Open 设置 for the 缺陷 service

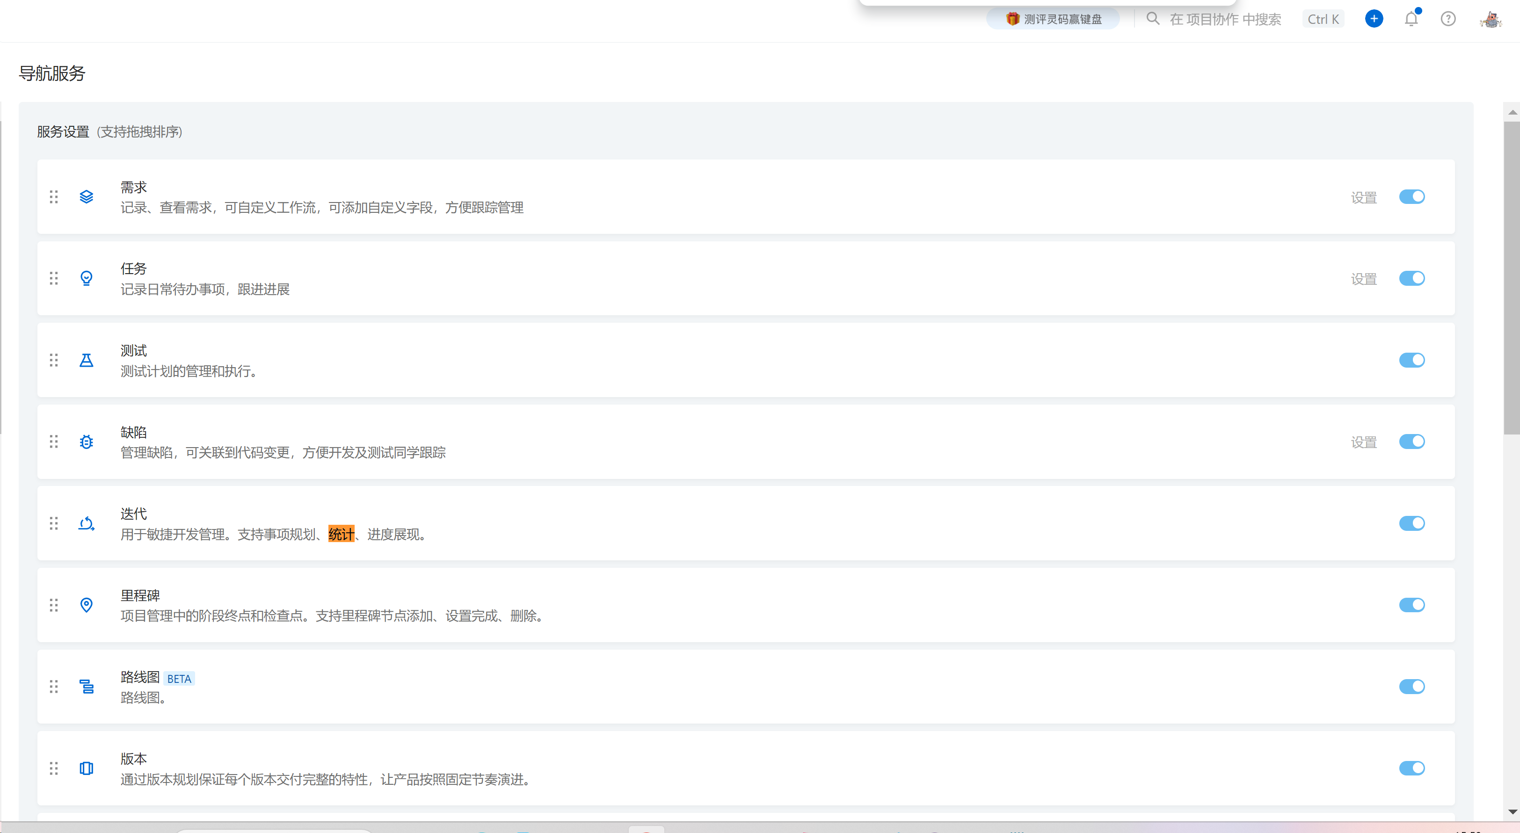coord(1364,442)
